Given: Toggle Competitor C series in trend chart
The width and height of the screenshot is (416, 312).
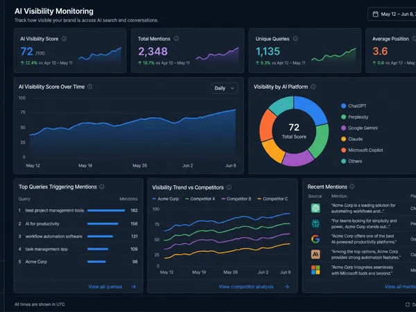Looking at the screenshot, I should pyautogui.click(x=272, y=199).
